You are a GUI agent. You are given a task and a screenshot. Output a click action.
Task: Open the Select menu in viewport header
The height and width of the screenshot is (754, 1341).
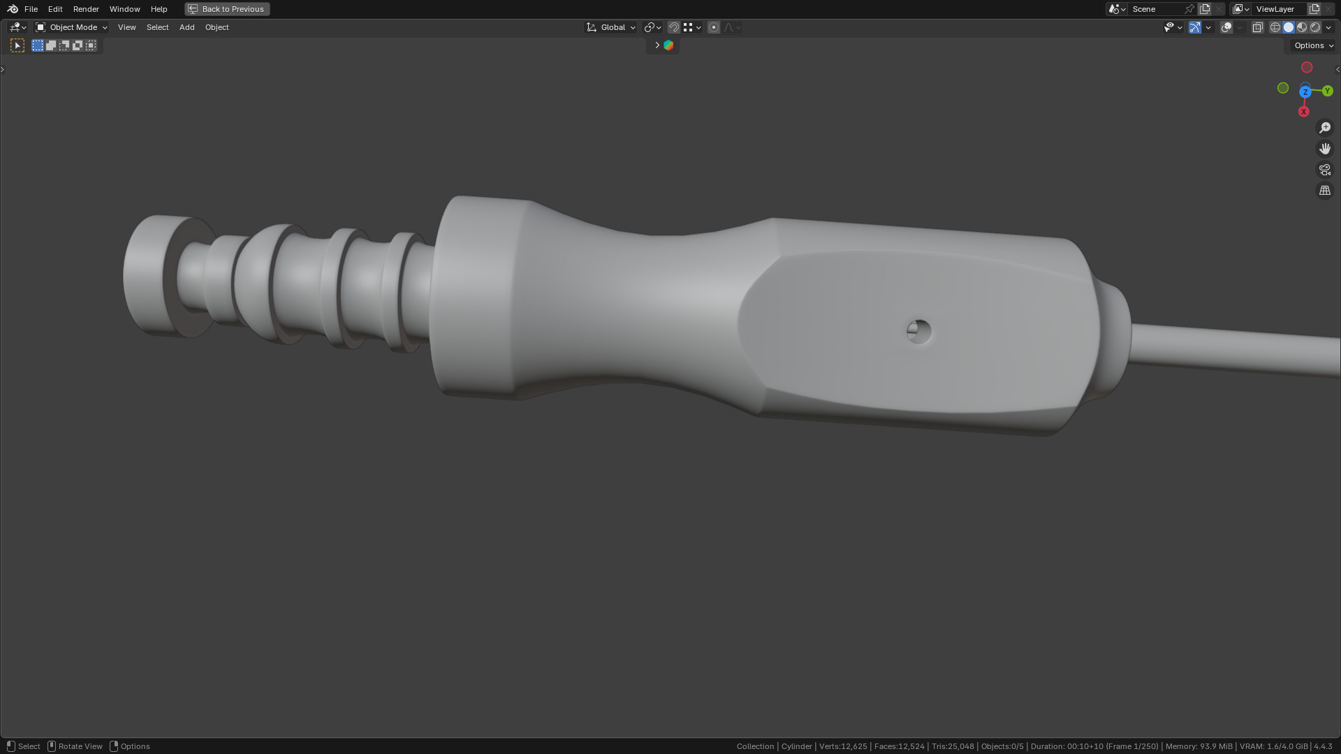[x=157, y=27]
